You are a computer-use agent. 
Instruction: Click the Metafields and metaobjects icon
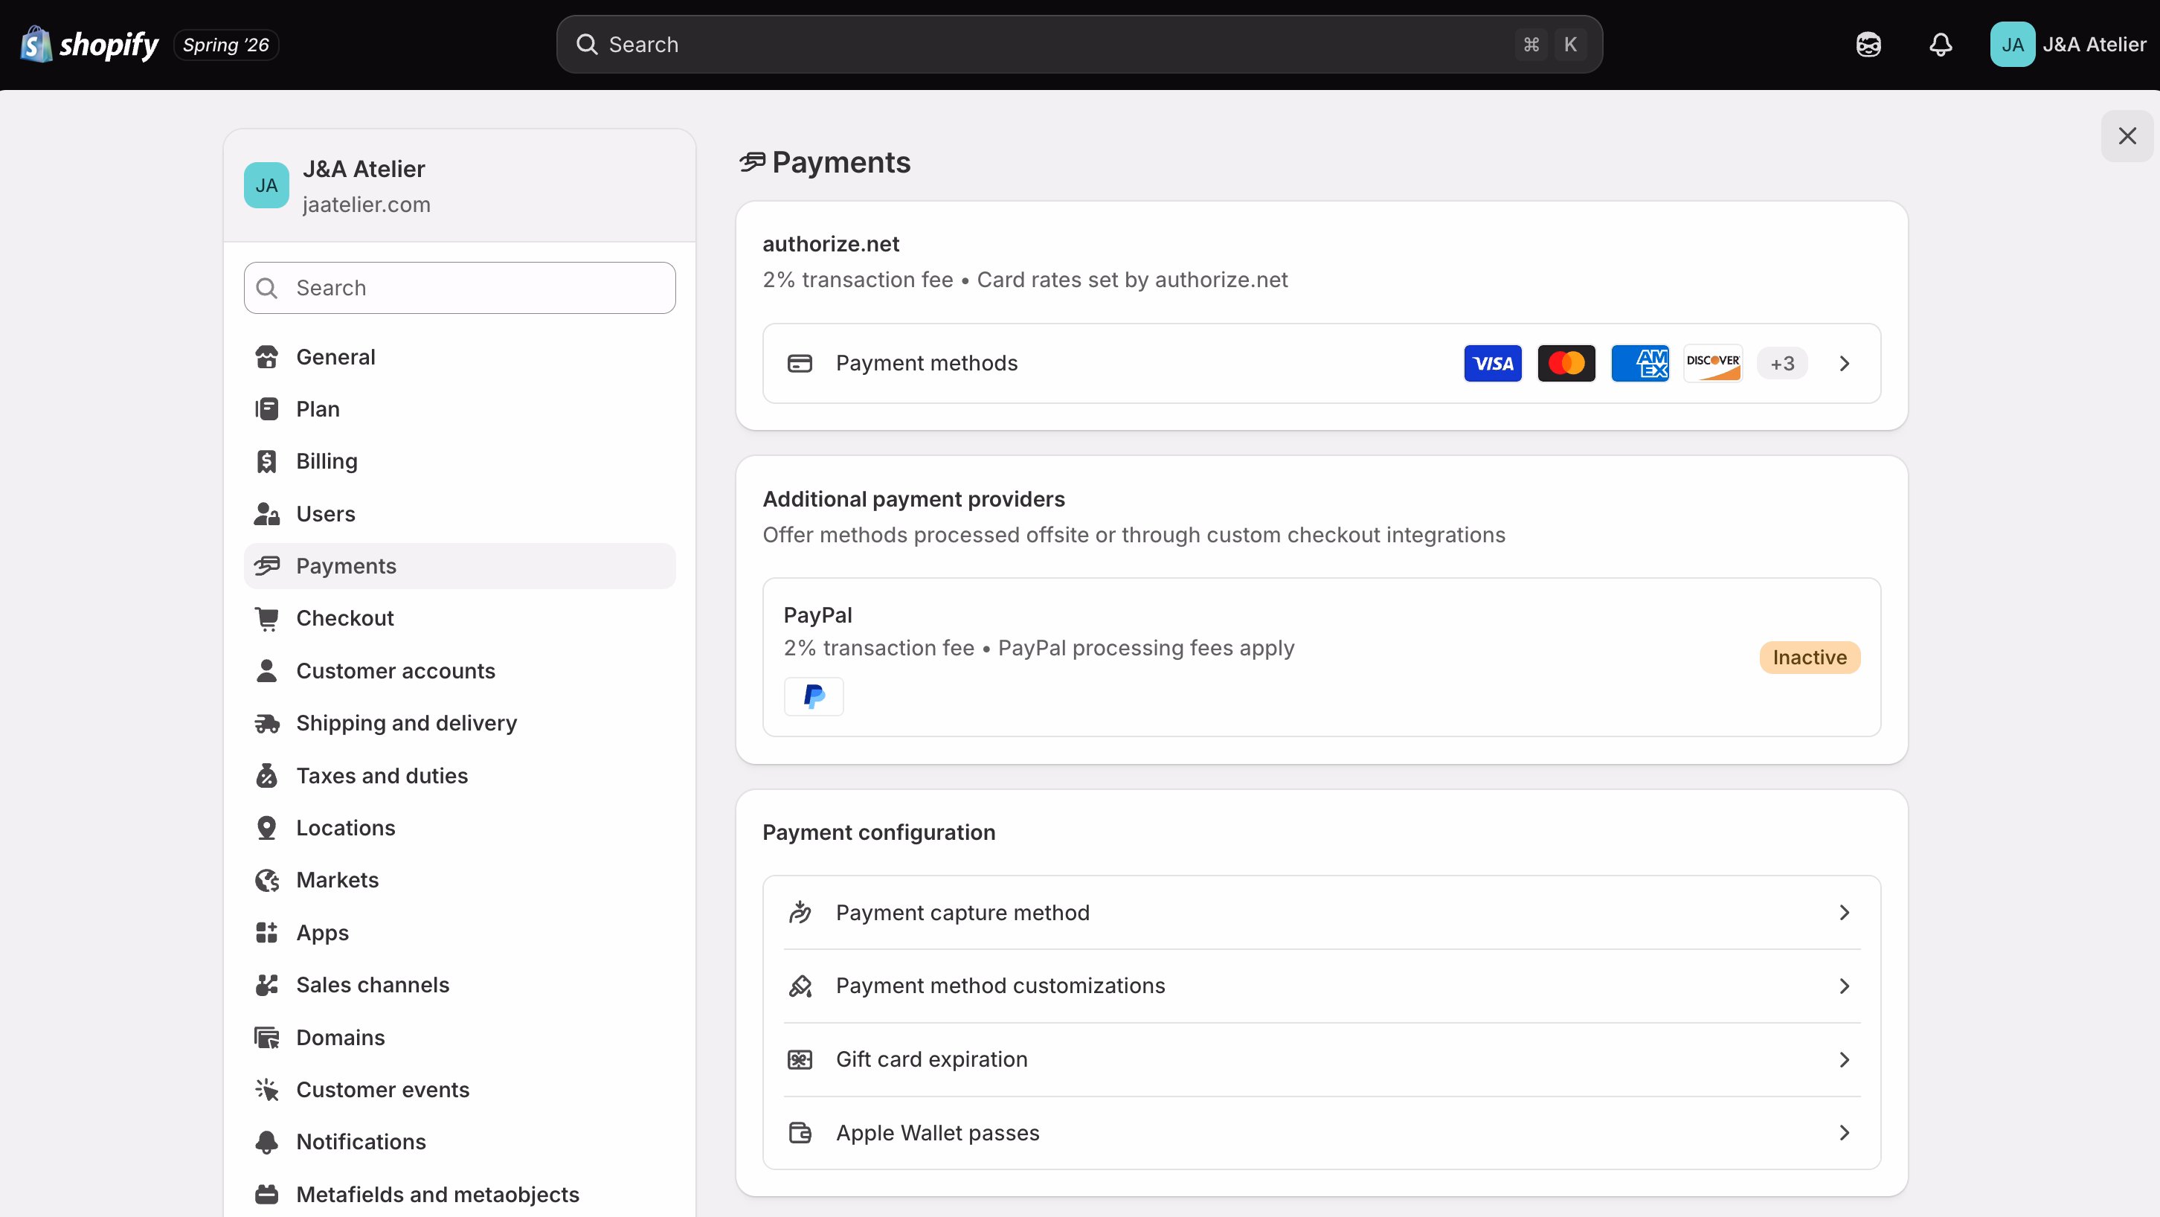(x=266, y=1195)
